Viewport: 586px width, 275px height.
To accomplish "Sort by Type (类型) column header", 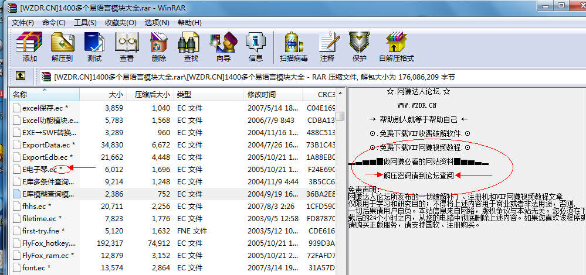I will coord(209,95).
